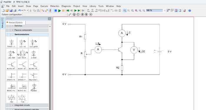Close the Library panel with its x button

49,19
